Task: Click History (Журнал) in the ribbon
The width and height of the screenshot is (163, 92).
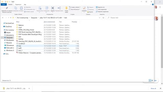Action: point(90,12)
